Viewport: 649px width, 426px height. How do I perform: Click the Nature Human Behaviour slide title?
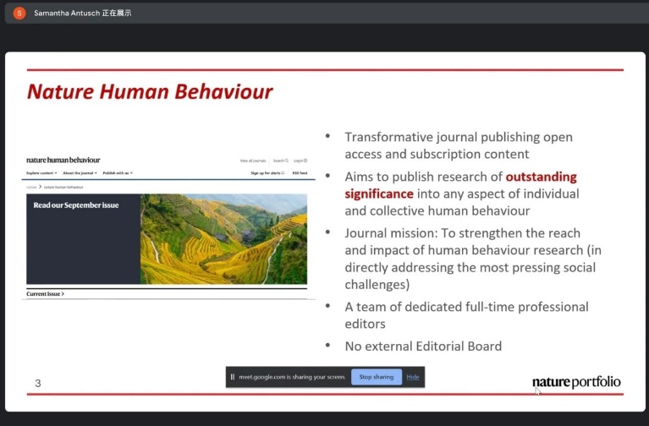[150, 91]
